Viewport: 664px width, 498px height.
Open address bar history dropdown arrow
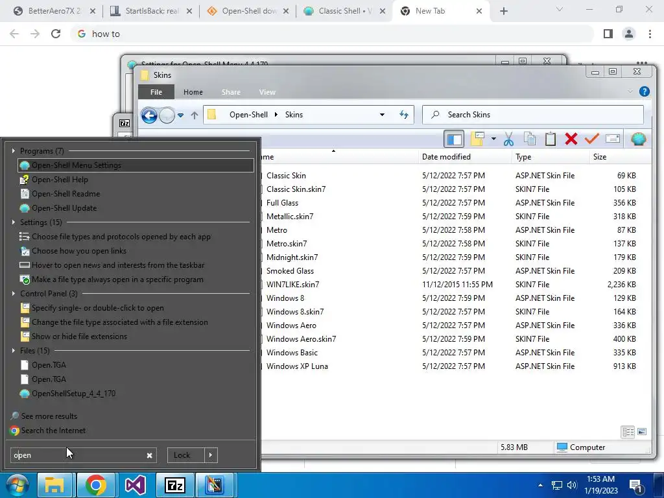(x=382, y=115)
